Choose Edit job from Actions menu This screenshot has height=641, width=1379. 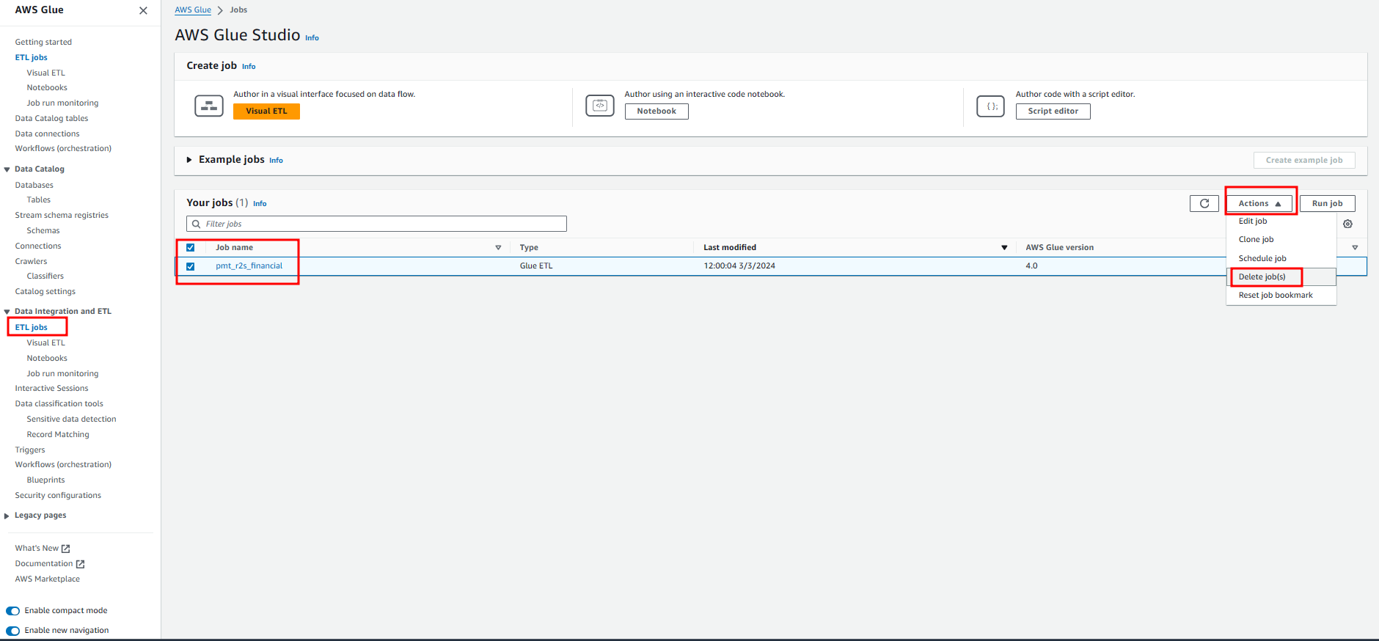tap(1281, 221)
